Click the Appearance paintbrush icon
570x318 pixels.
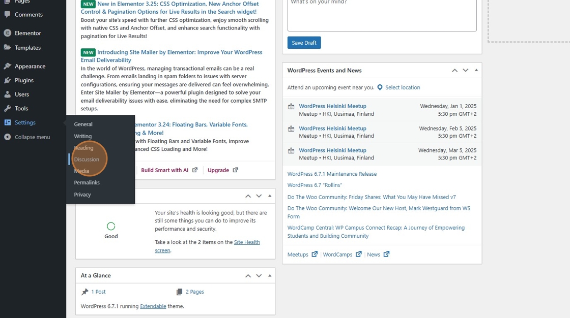[x=7, y=66]
